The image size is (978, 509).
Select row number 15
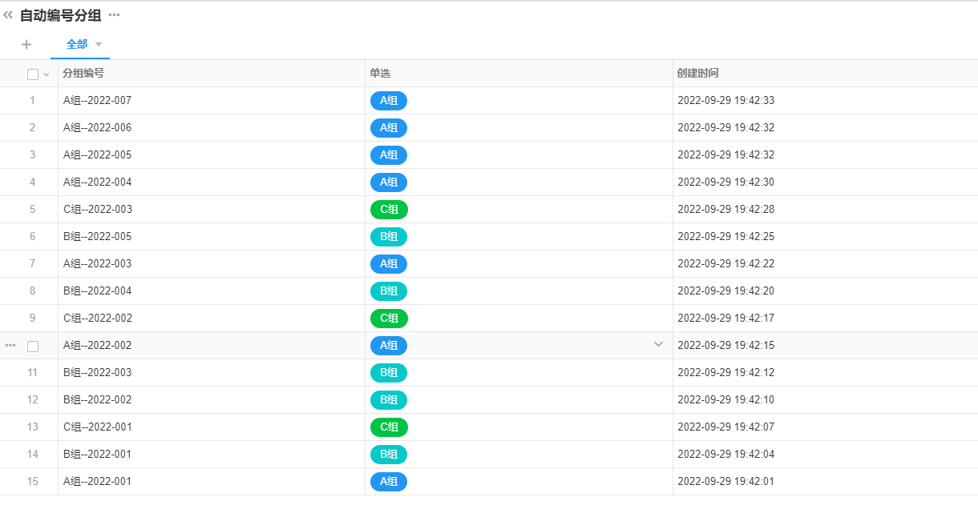click(33, 482)
